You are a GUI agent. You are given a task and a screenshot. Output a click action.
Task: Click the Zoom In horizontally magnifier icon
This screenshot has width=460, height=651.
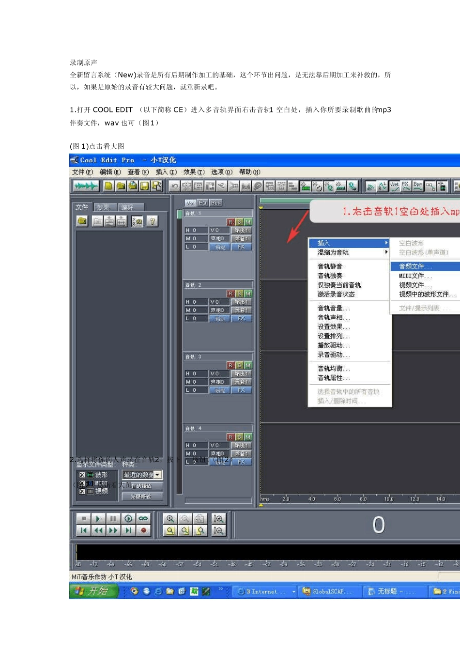coord(170,518)
